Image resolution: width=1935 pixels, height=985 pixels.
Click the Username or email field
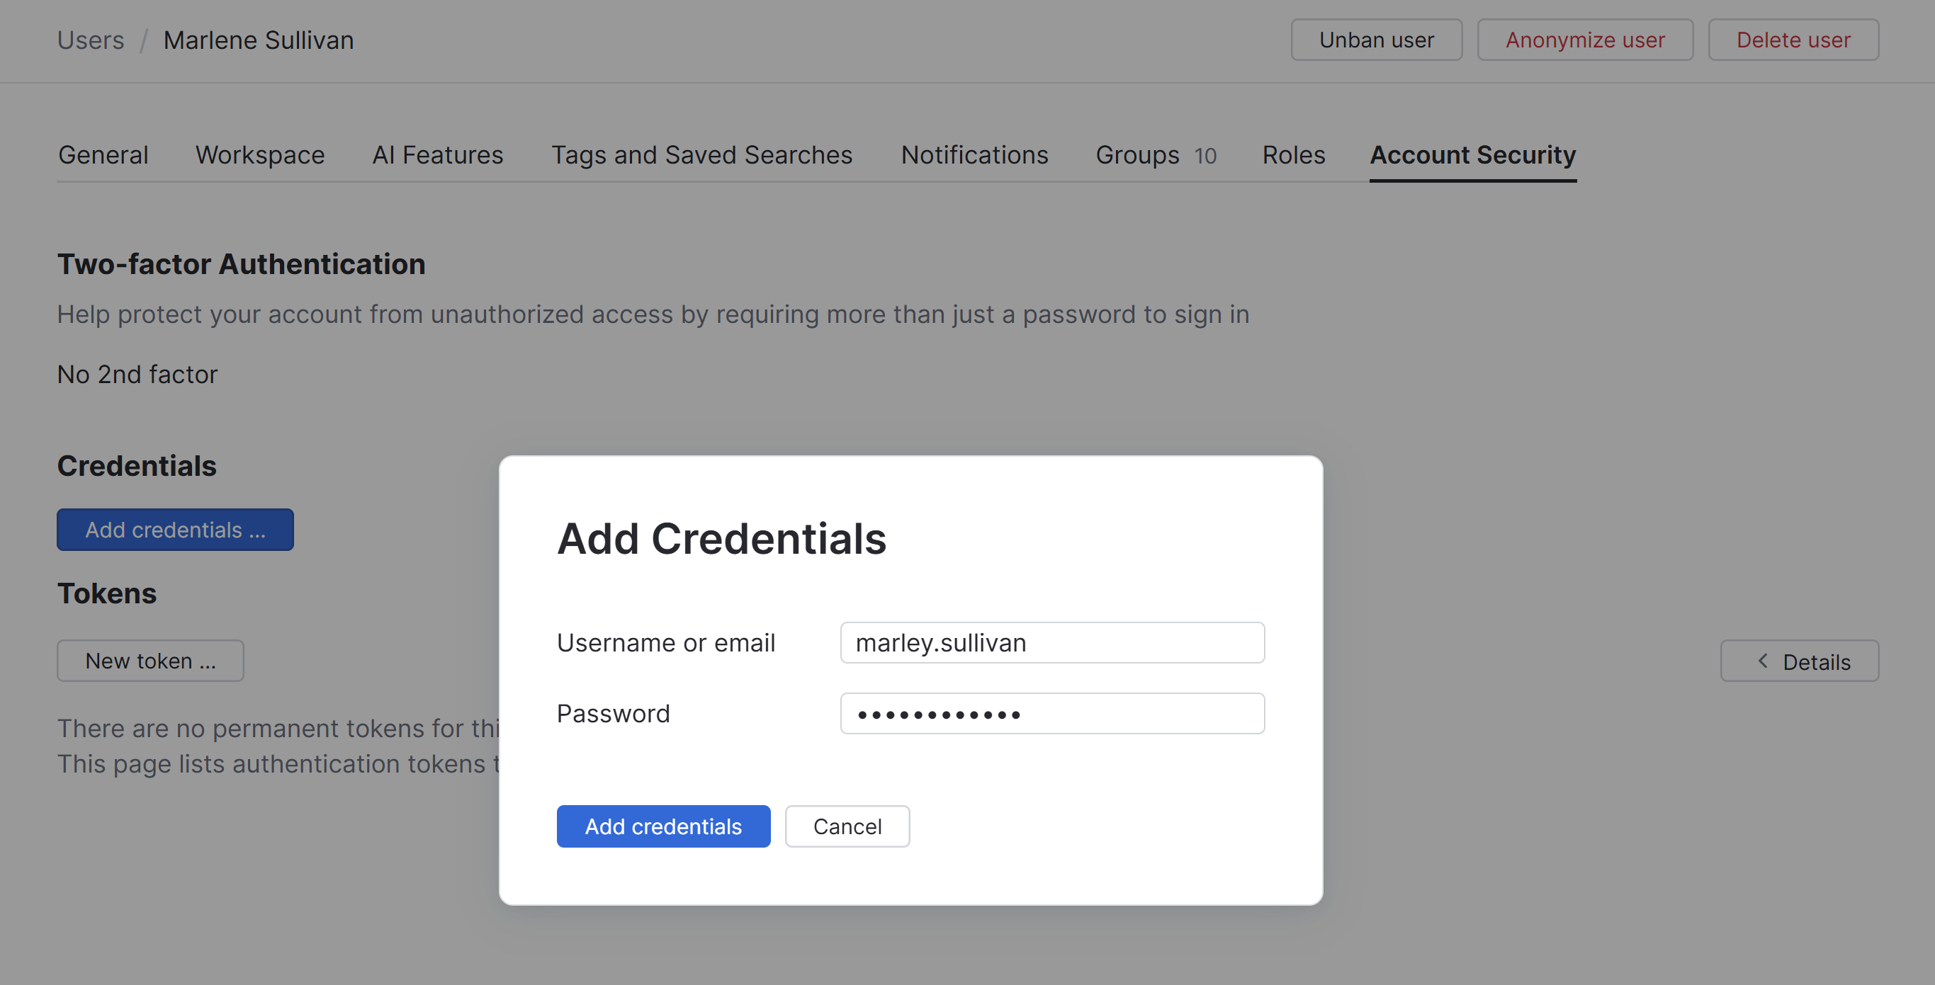(x=1051, y=643)
